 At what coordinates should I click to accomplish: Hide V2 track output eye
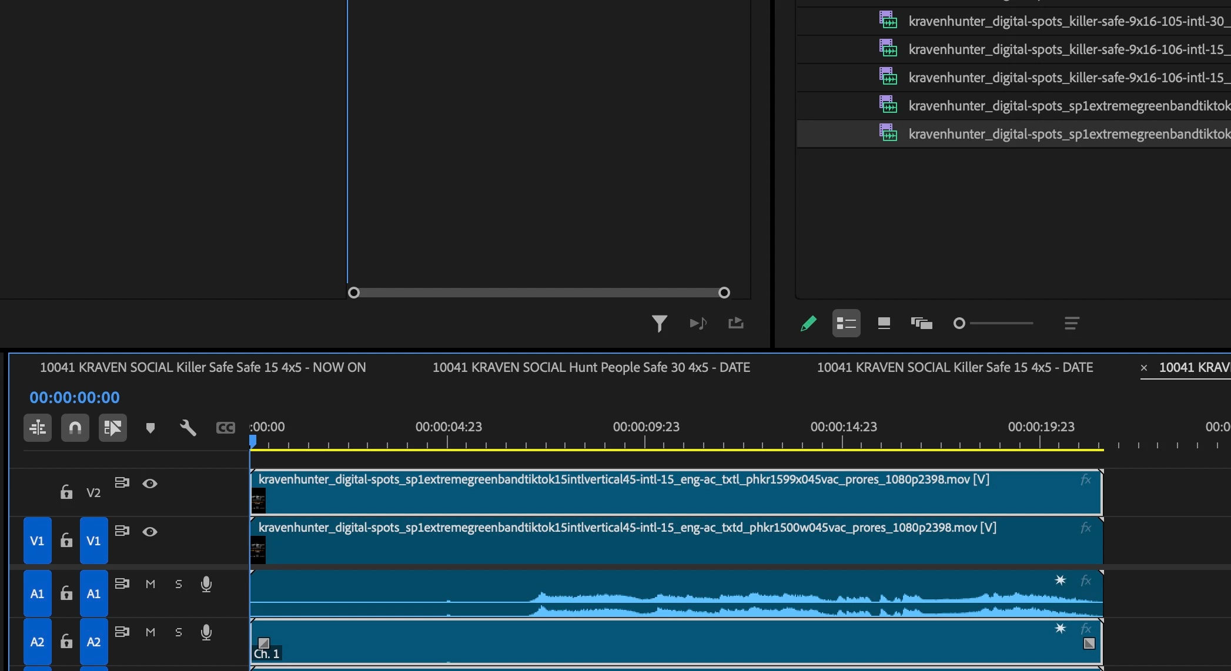150,484
